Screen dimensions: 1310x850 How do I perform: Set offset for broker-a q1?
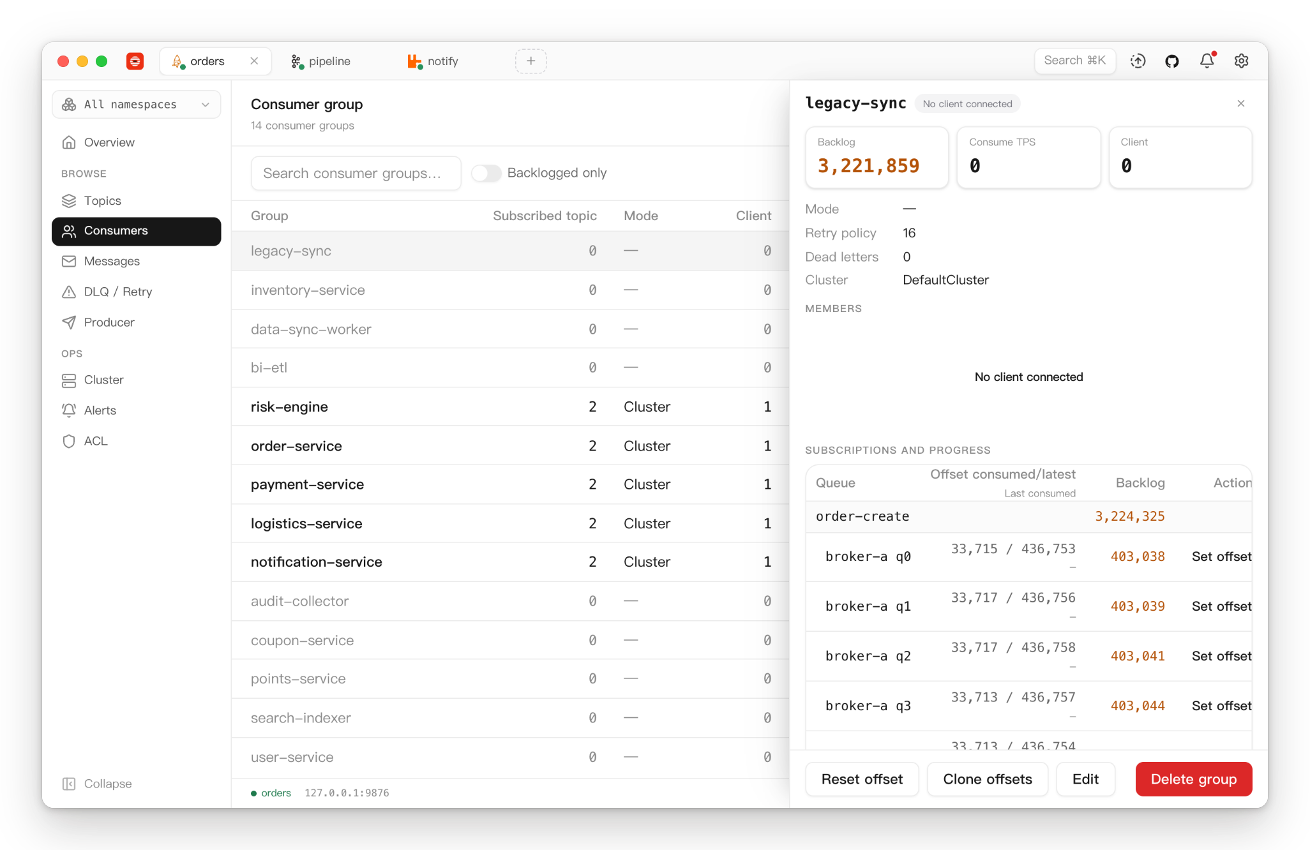[x=1221, y=607]
